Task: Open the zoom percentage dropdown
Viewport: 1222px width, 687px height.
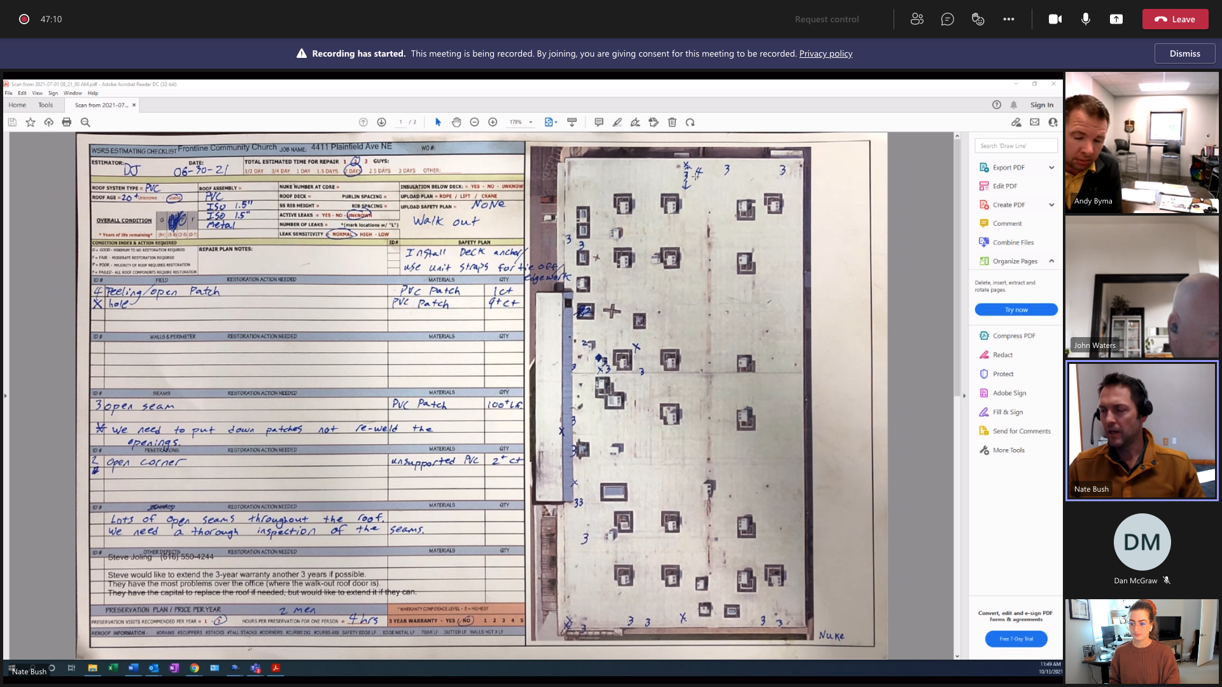Action: click(x=530, y=122)
